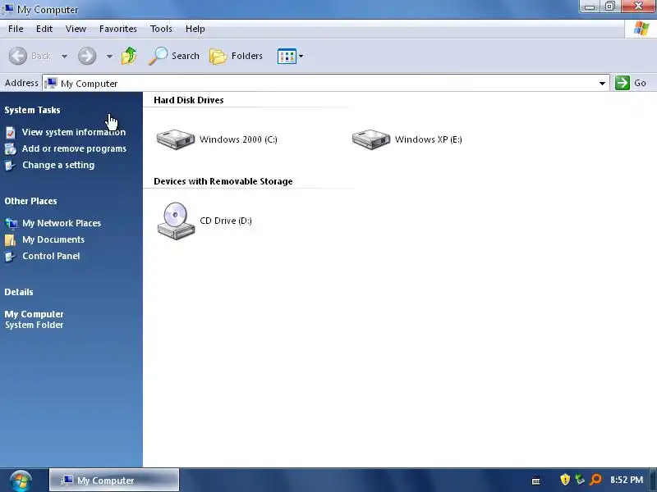
Task: Open My Documents link
Action: [53, 239]
